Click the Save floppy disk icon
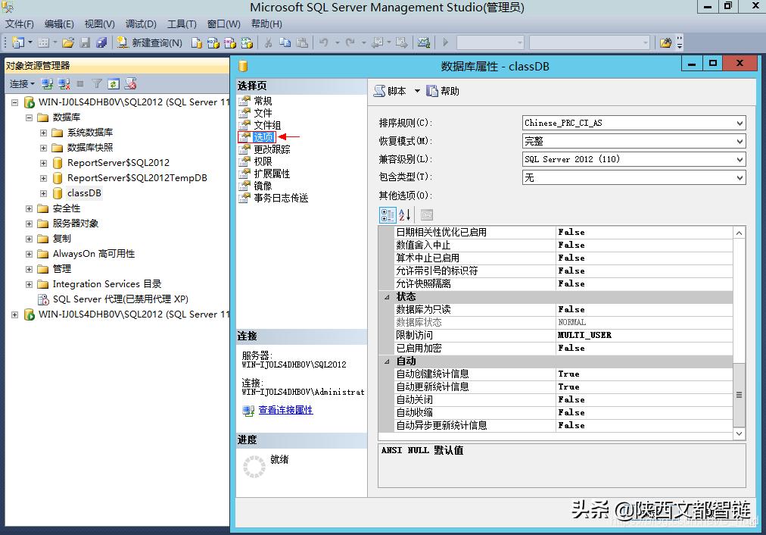The image size is (766, 535). pyautogui.click(x=85, y=42)
